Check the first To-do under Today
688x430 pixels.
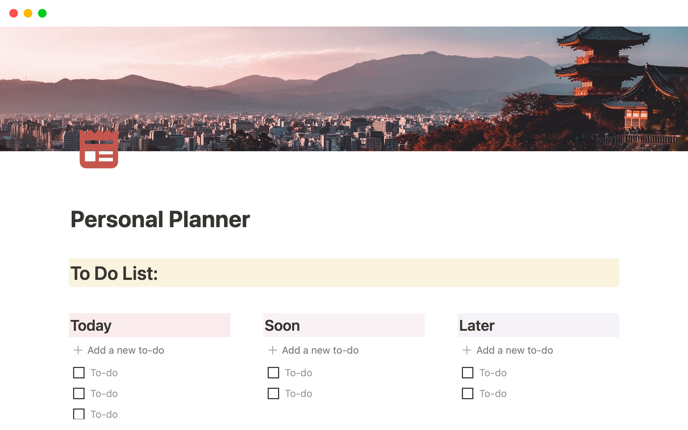pyautogui.click(x=79, y=373)
